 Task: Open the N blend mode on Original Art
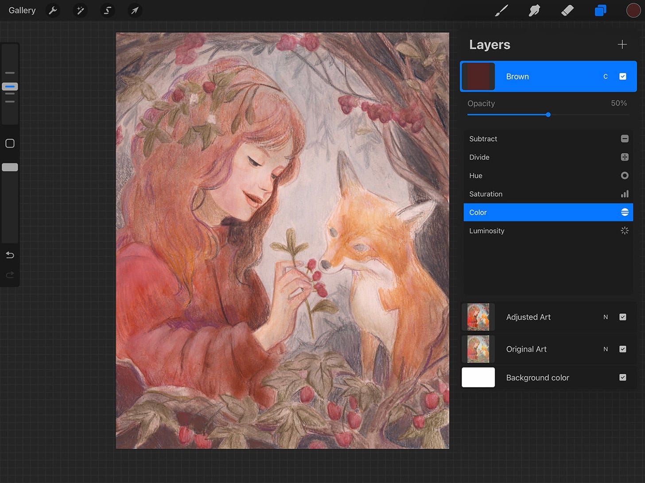coord(606,349)
